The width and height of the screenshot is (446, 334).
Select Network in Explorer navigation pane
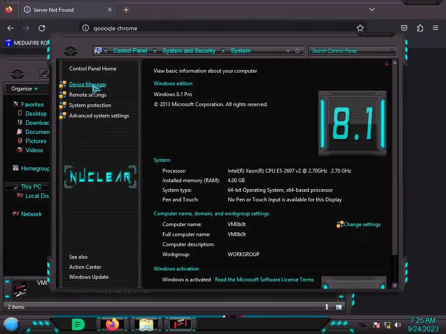click(31, 214)
